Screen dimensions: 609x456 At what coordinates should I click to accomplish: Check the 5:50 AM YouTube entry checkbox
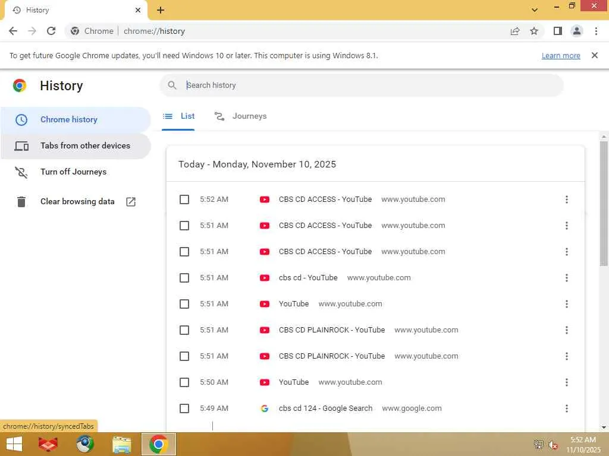(x=184, y=382)
